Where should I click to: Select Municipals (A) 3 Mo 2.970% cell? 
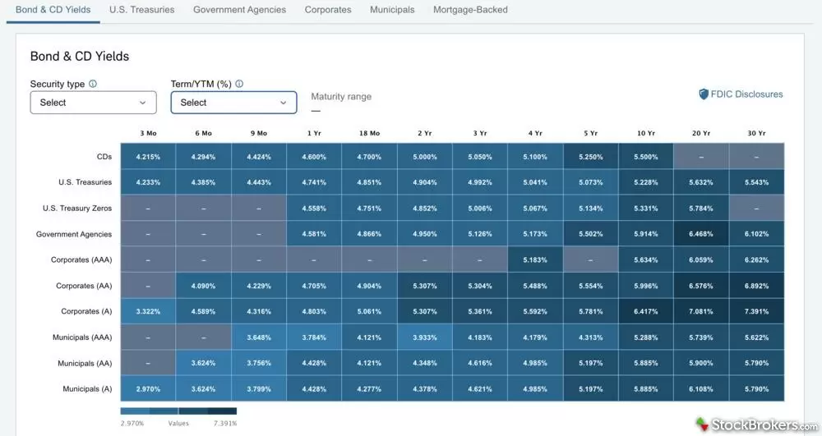tap(148, 389)
